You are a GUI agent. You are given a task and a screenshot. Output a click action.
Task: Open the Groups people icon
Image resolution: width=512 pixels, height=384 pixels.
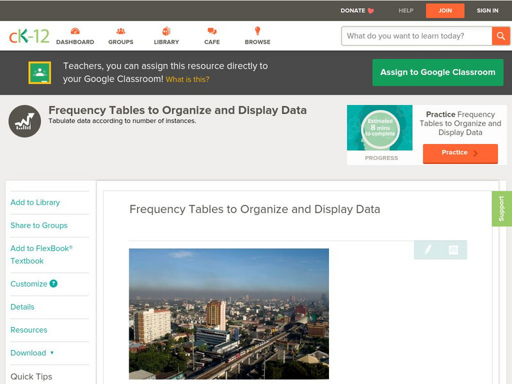121,31
